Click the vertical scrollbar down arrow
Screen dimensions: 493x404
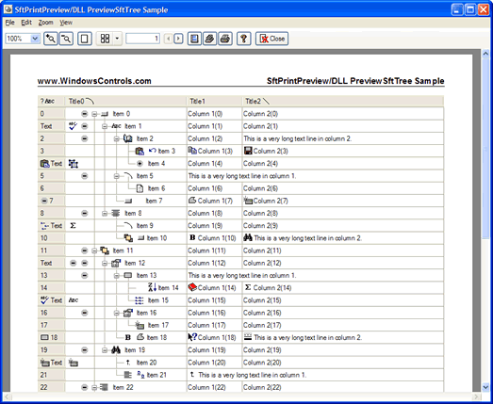485,387
